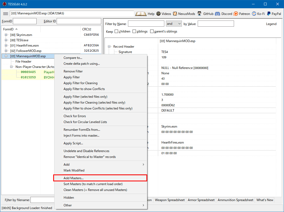Select Compare to... menu entry
284x212 pixels.
[101, 58]
